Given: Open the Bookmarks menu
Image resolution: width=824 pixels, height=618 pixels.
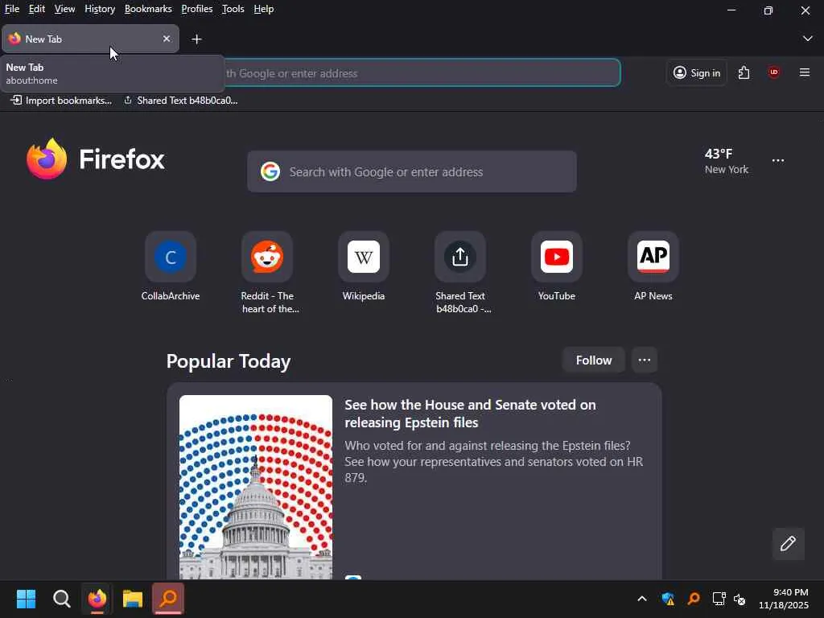Looking at the screenshot, I should (x=148, y=9).
